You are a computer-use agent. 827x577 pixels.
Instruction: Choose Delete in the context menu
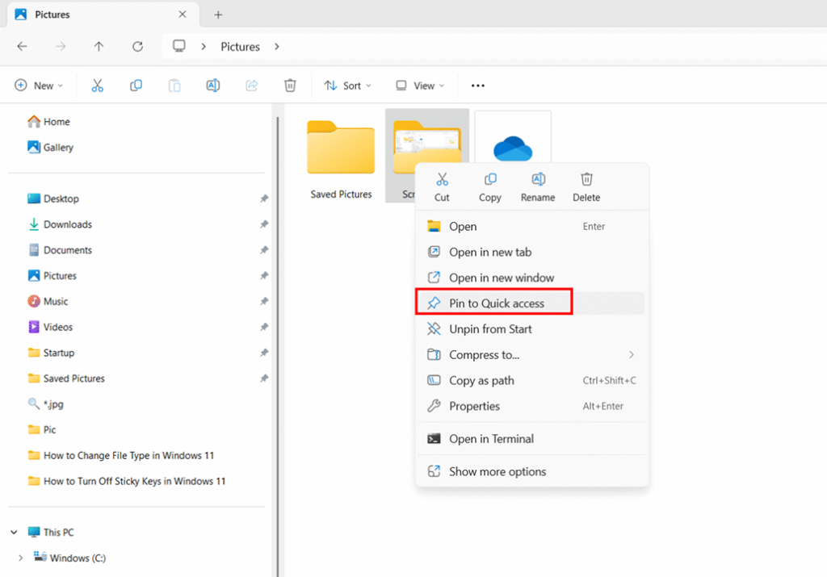(x=586, y=187)
